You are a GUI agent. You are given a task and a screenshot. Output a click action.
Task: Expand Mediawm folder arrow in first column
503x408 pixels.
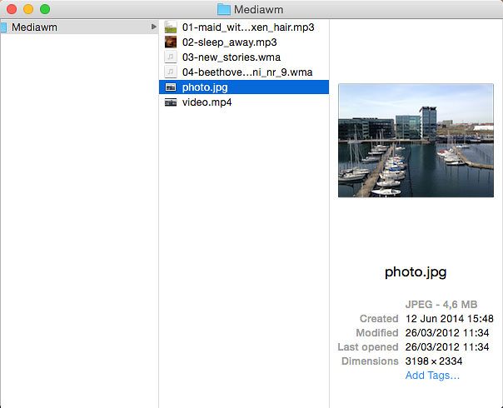click(154, 27)
